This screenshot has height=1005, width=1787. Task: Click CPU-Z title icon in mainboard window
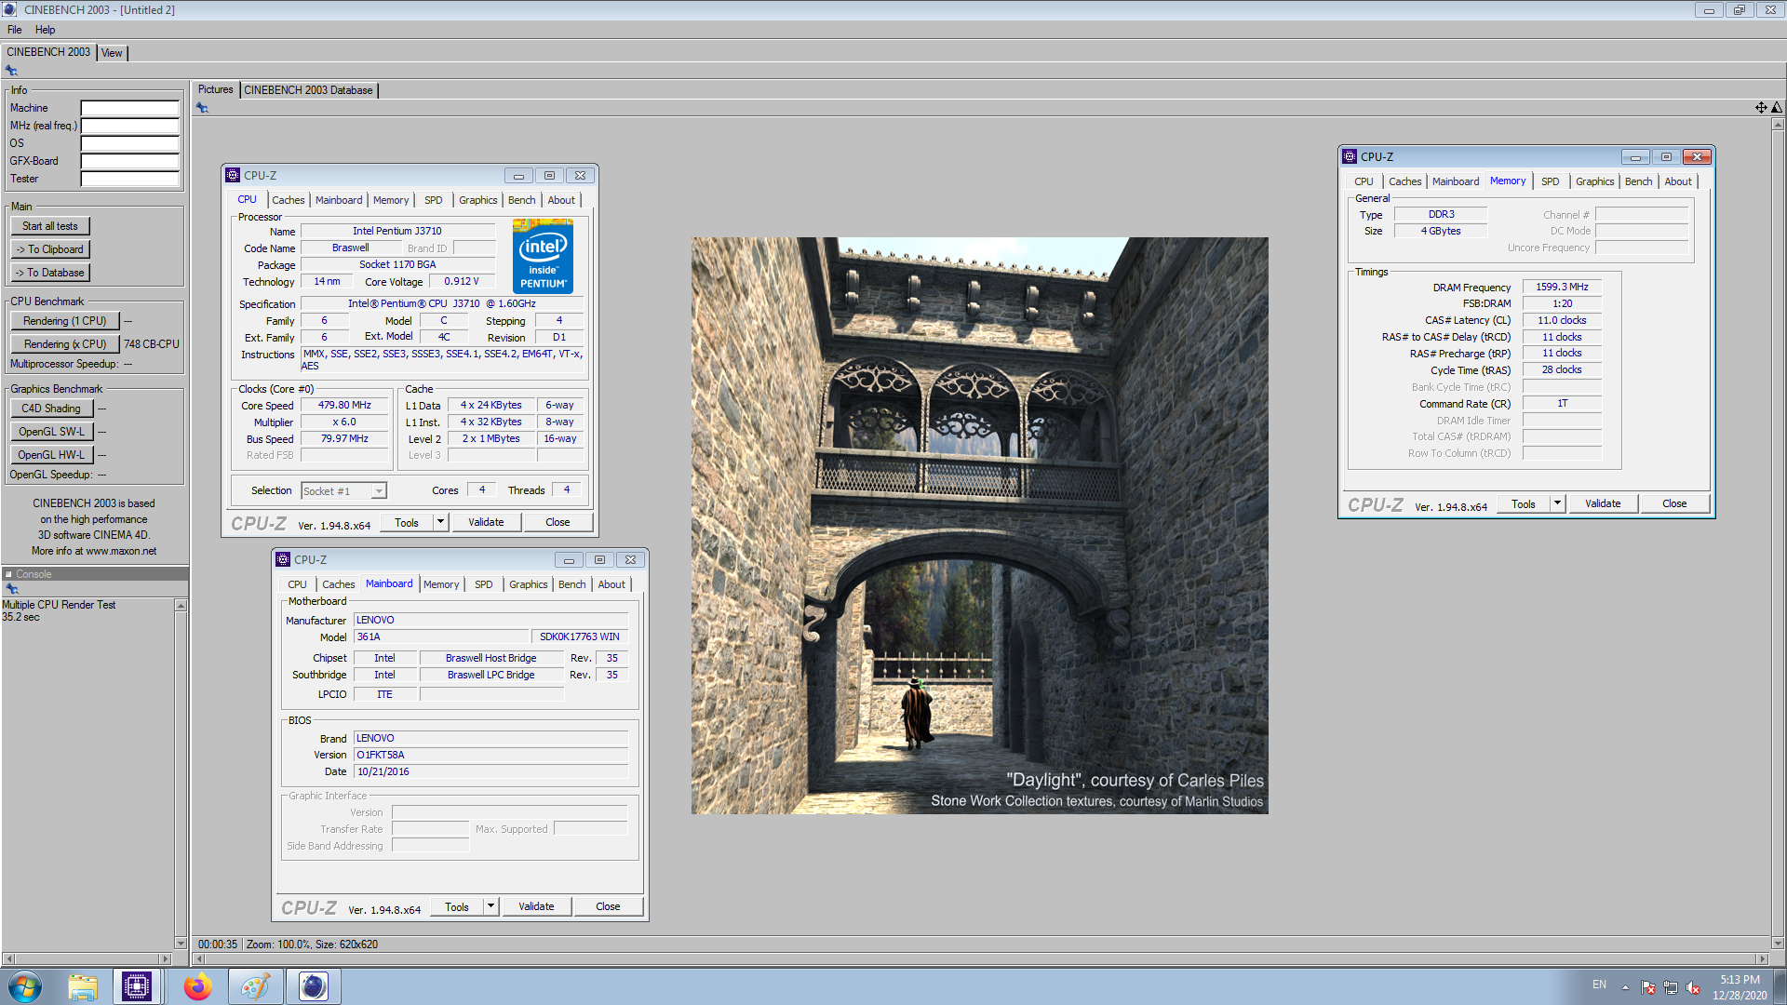coord(283,559)
